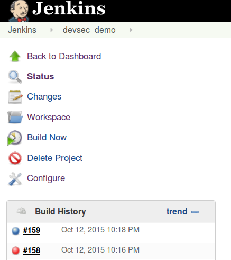The image size is (231, 260).
Task: Click the weather cloud icon in Build History
Action: click(21, 211)
